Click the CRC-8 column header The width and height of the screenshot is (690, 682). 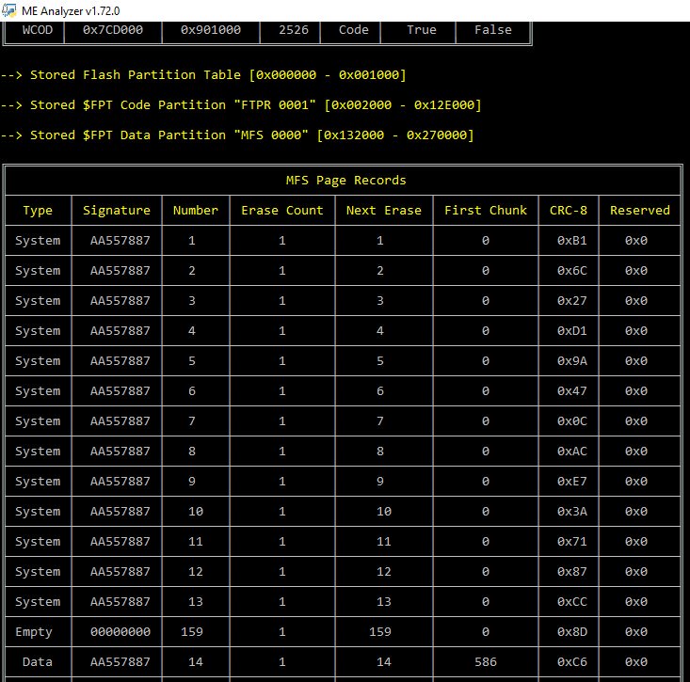coord(569,211)
